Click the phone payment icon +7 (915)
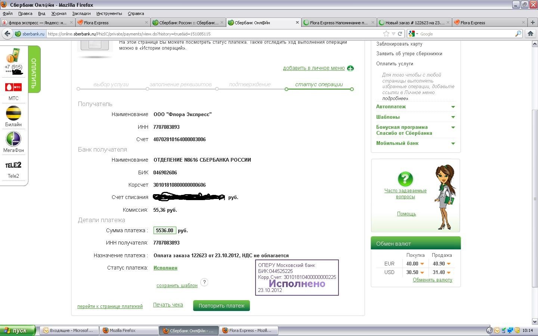Image resolution: width=538 pixels, height=336 pixels. 13,56
